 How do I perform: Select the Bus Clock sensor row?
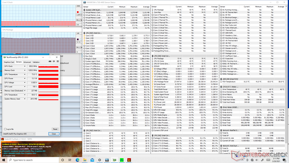tap(116, 56)
